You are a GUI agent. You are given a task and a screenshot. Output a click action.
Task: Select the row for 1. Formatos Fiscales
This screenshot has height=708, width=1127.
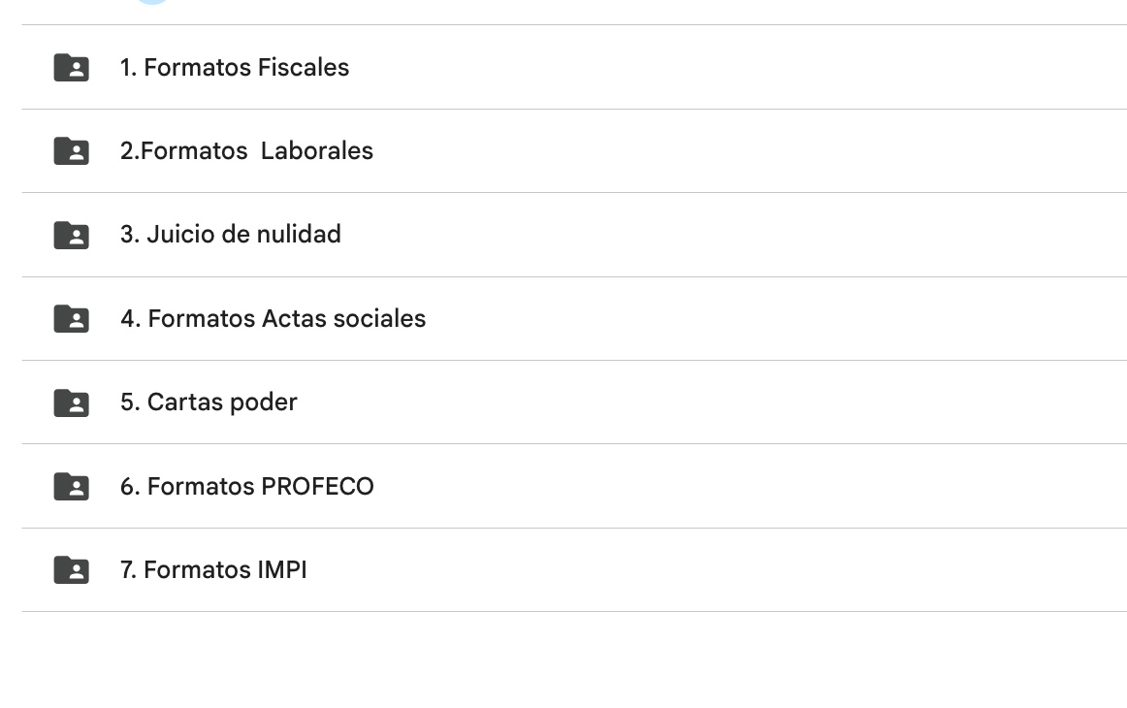pos(582,67)
